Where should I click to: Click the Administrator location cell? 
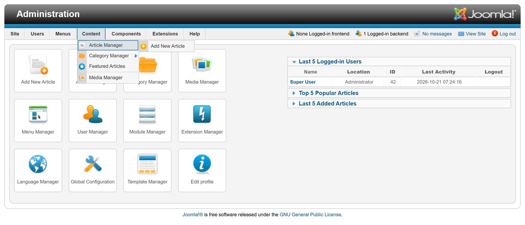[x=359, y=82]
